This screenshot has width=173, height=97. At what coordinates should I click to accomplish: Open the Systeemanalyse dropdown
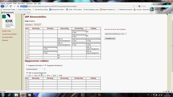(35, 69)
